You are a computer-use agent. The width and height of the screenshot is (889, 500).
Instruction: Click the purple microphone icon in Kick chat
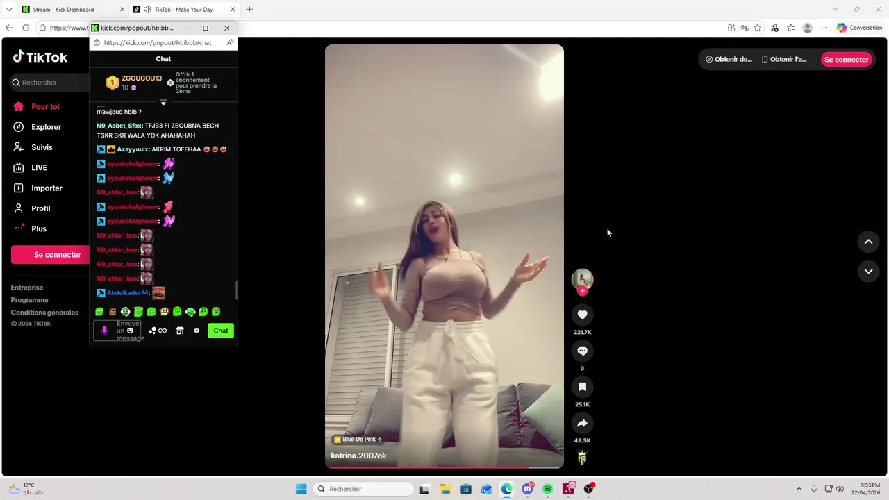coord(105,331)
